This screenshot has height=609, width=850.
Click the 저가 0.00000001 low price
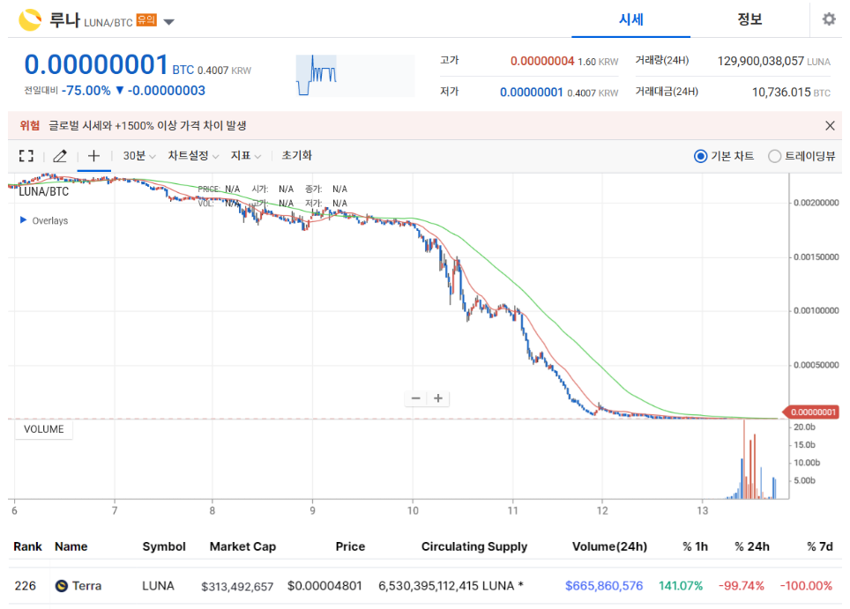pyautogui.click(x=531, y=93)
